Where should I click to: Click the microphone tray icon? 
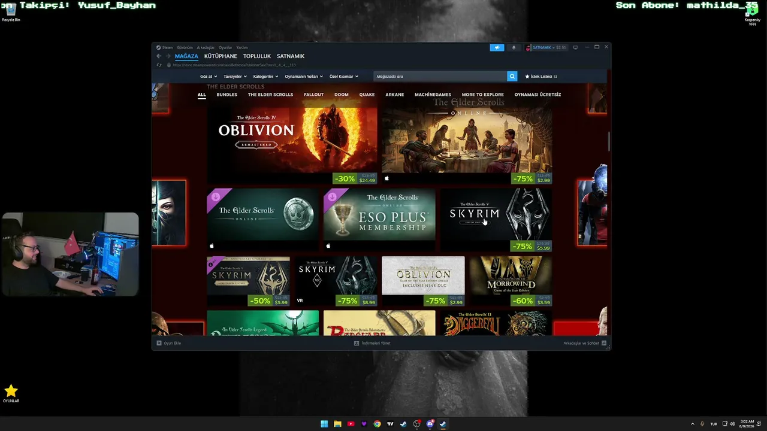(702, 424)
